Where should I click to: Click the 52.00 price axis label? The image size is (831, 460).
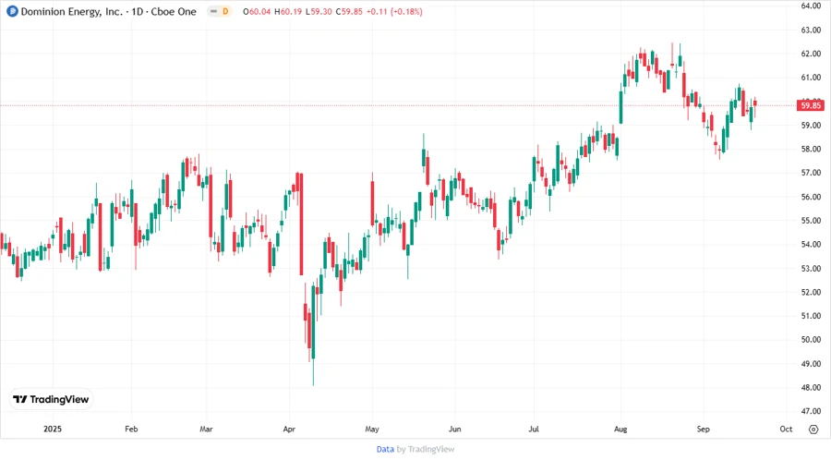click(811, 292)
